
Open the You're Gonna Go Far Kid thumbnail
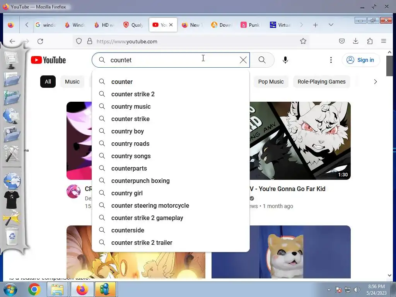tap(300, 141)
